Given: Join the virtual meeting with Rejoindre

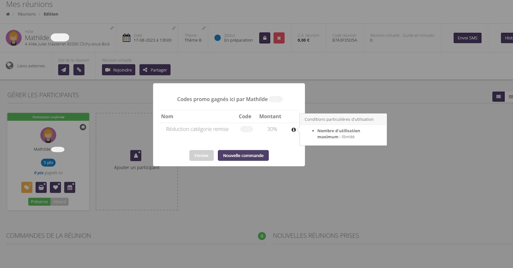Looking at the screenshot, I should click(118, 70).
